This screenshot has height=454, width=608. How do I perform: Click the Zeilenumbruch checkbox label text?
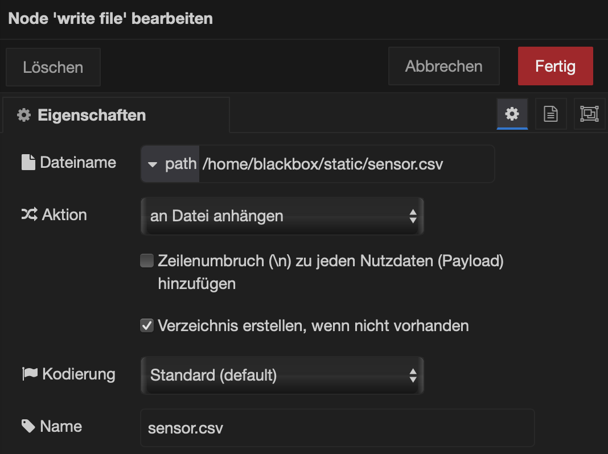[330, 262]
